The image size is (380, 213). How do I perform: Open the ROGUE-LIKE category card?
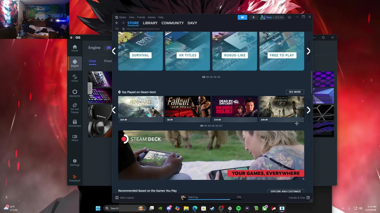point(235,51)
